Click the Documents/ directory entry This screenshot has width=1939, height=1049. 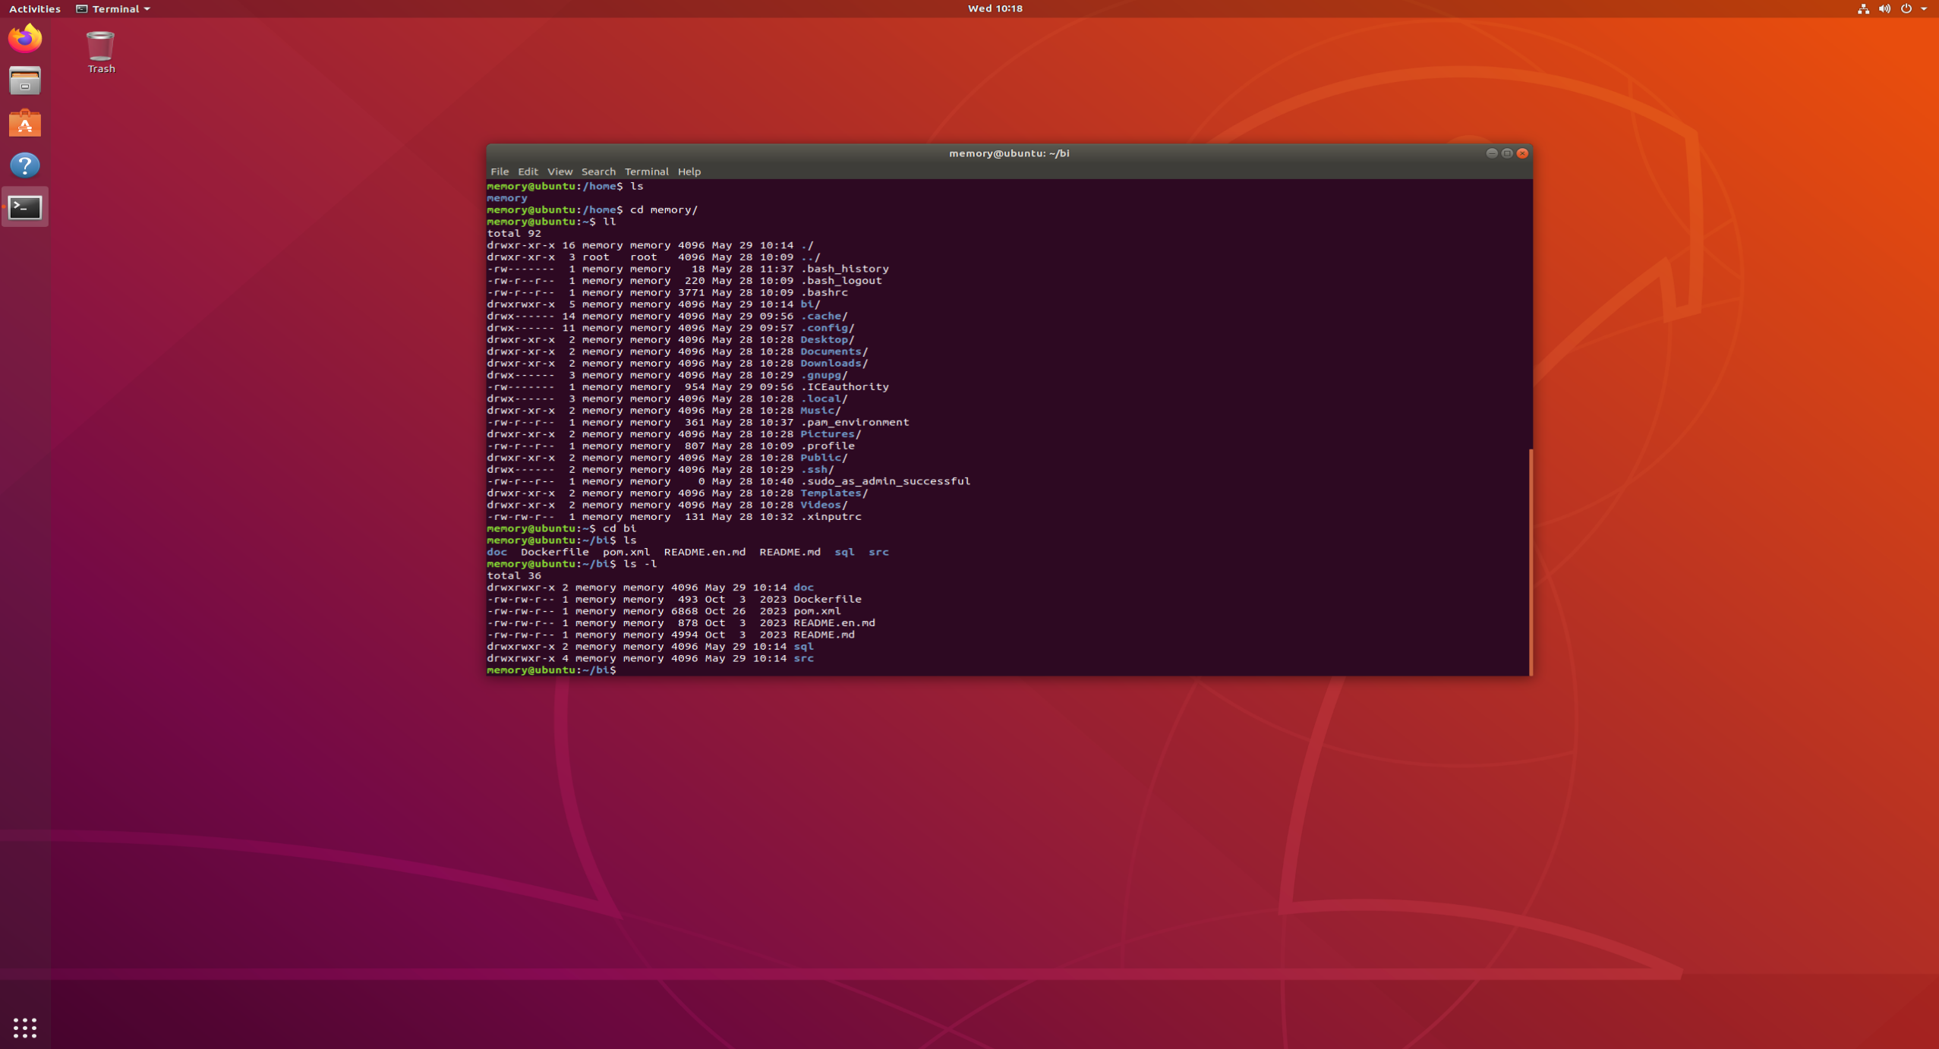(x=834, y=351)
